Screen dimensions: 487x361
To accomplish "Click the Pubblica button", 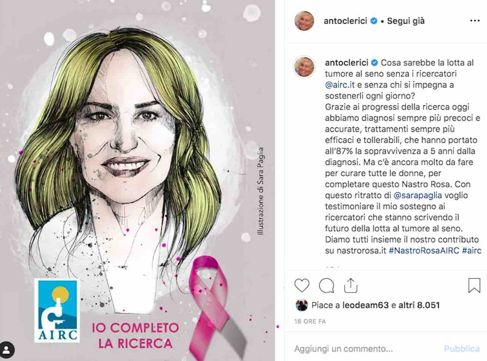I will [x=462, y=348].
